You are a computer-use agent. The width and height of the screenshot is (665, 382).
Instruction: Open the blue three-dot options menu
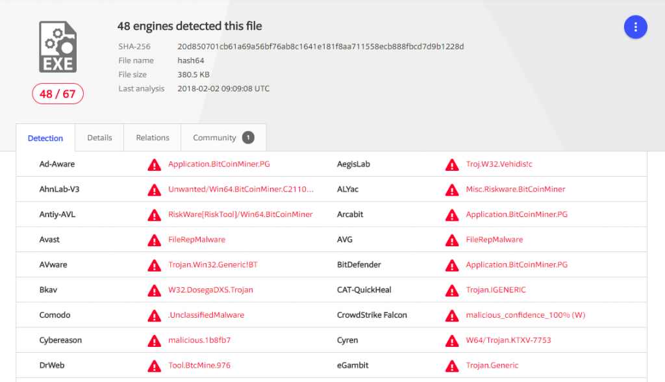(x=635, y=27)
